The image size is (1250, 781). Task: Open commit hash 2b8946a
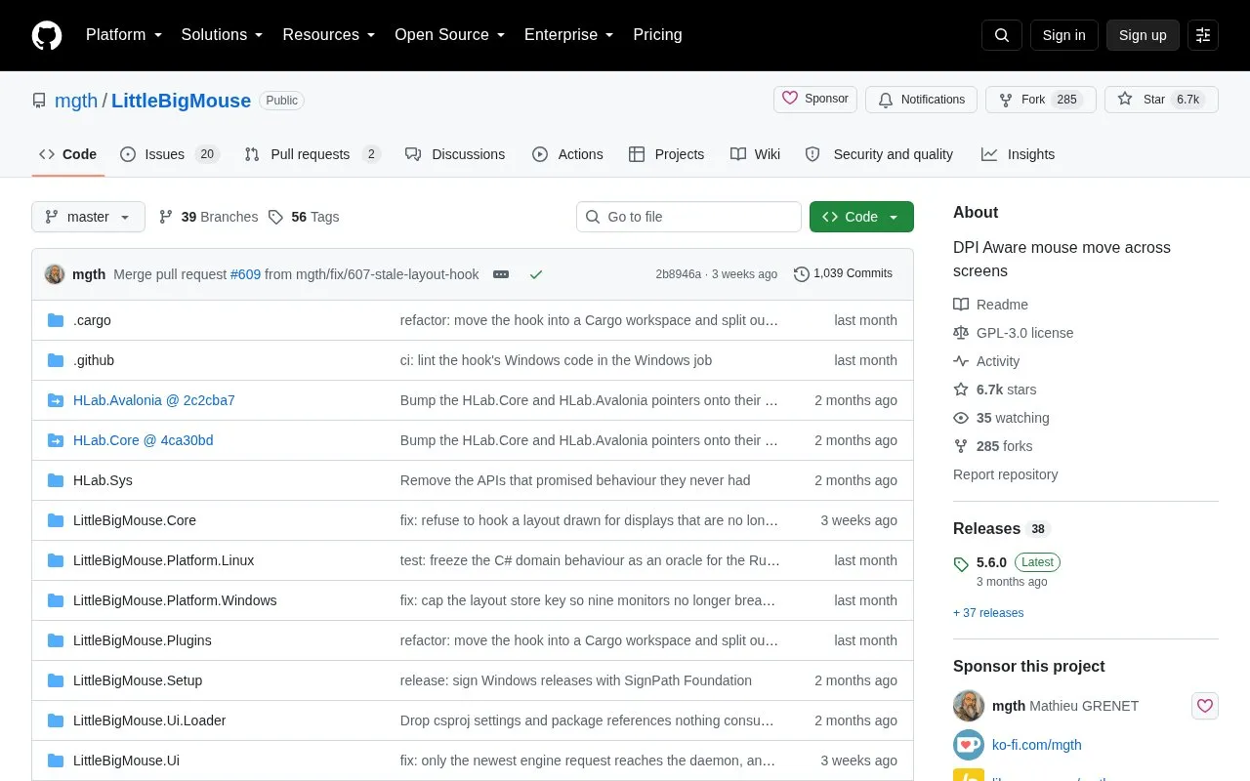tap(678, 274)
